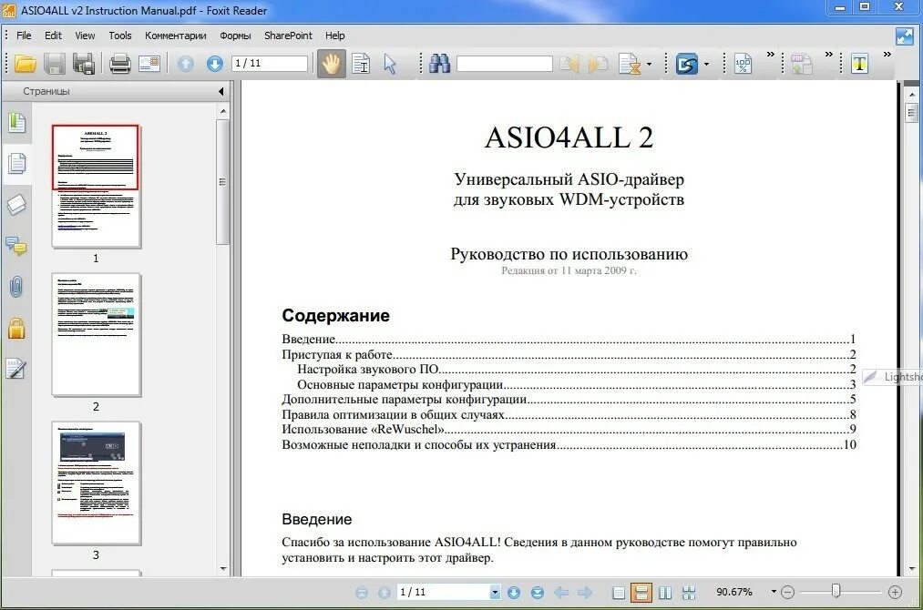Open bottom page number dropdown
The height and width of the screenshot is (610, 923).
(x=495, y=593)
